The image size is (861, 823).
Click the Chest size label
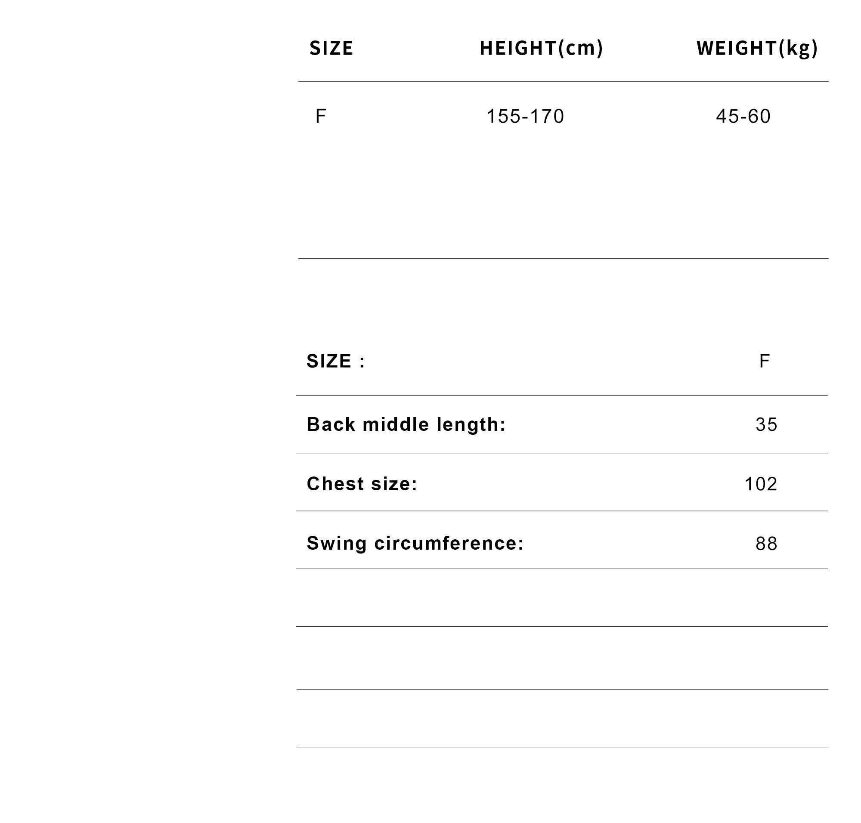point(362,483)
